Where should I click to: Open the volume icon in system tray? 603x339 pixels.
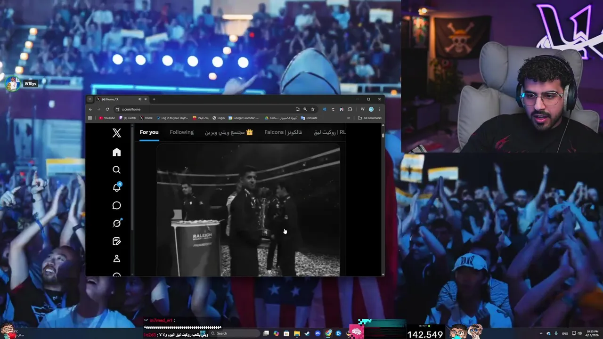[x=579, y=333]
